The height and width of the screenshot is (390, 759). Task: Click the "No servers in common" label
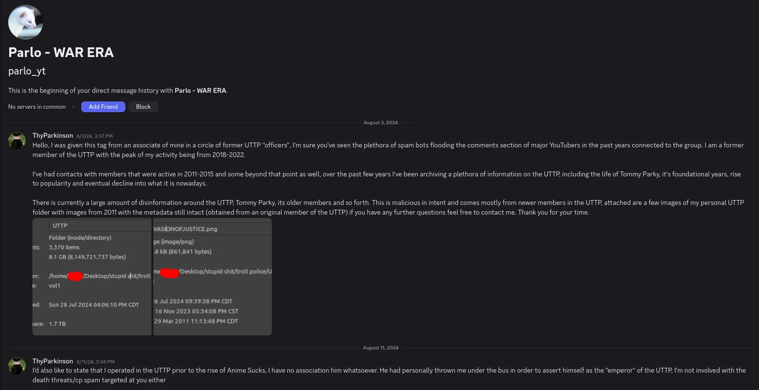tap(37, 107)
